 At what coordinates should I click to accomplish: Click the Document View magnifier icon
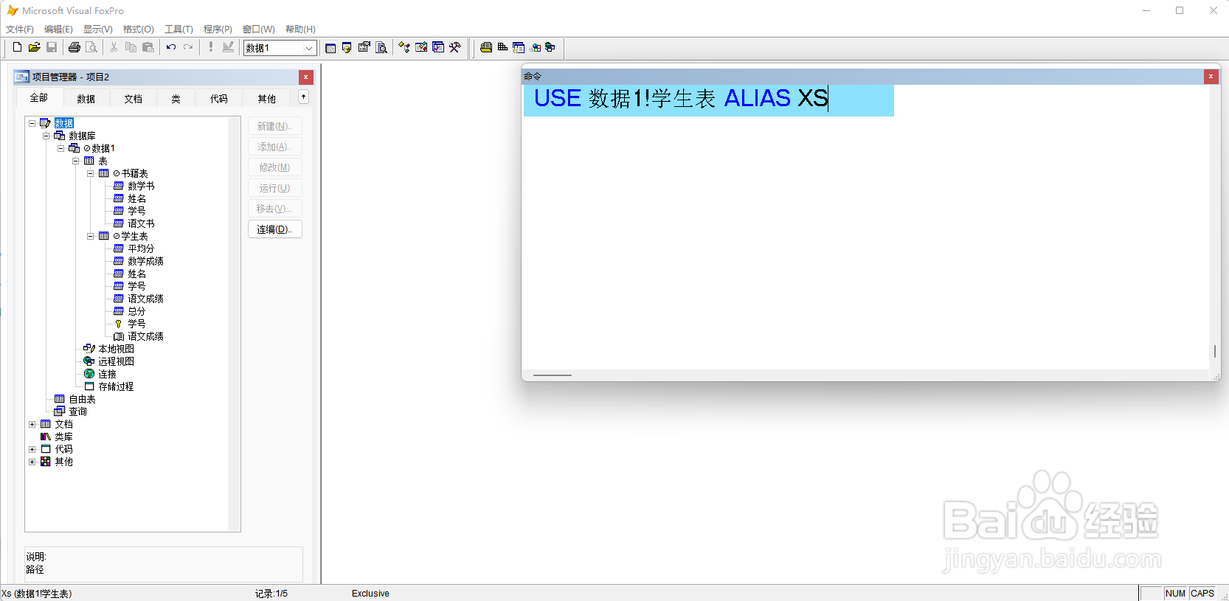381,48
